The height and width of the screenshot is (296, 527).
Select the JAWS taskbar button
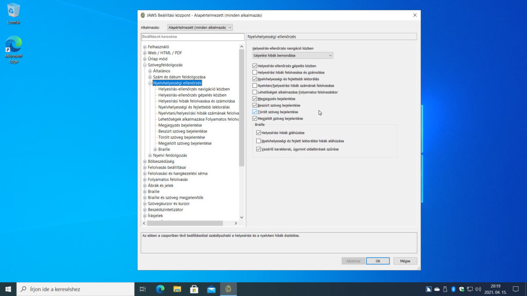click(x=228, y=289)
